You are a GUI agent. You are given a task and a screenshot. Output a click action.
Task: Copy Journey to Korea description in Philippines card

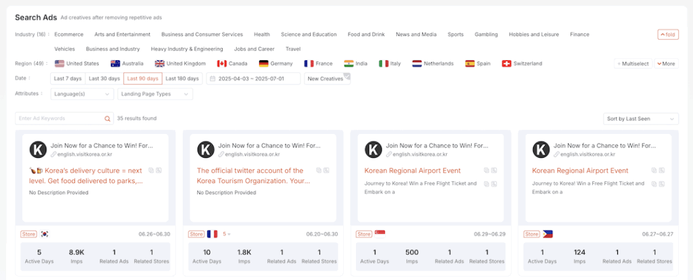[654, 184]
